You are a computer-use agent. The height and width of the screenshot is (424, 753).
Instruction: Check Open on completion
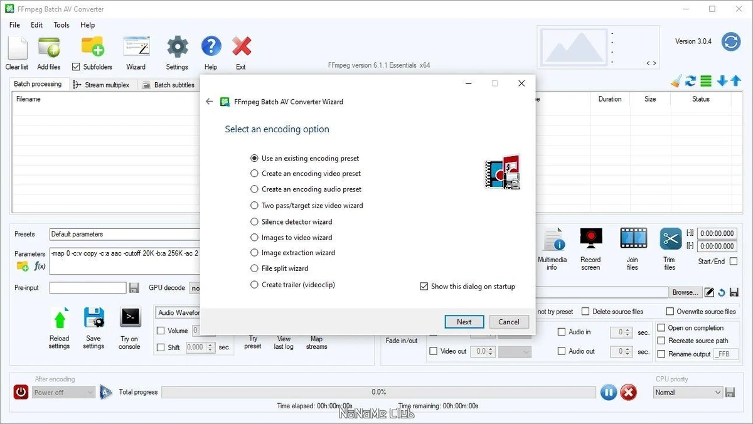661,328
